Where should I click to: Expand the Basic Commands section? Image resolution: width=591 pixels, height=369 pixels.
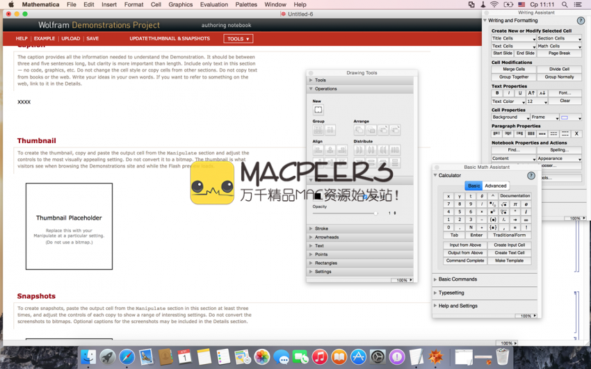(435, 279)
